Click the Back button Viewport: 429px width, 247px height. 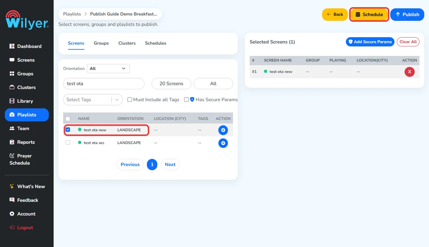pyautogui.click(x=335, y=15)
